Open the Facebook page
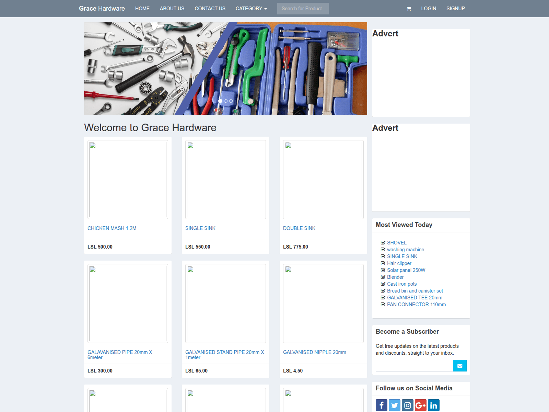Image resolution: width=549 pixels, height=412 pixels. coord(381,405)
